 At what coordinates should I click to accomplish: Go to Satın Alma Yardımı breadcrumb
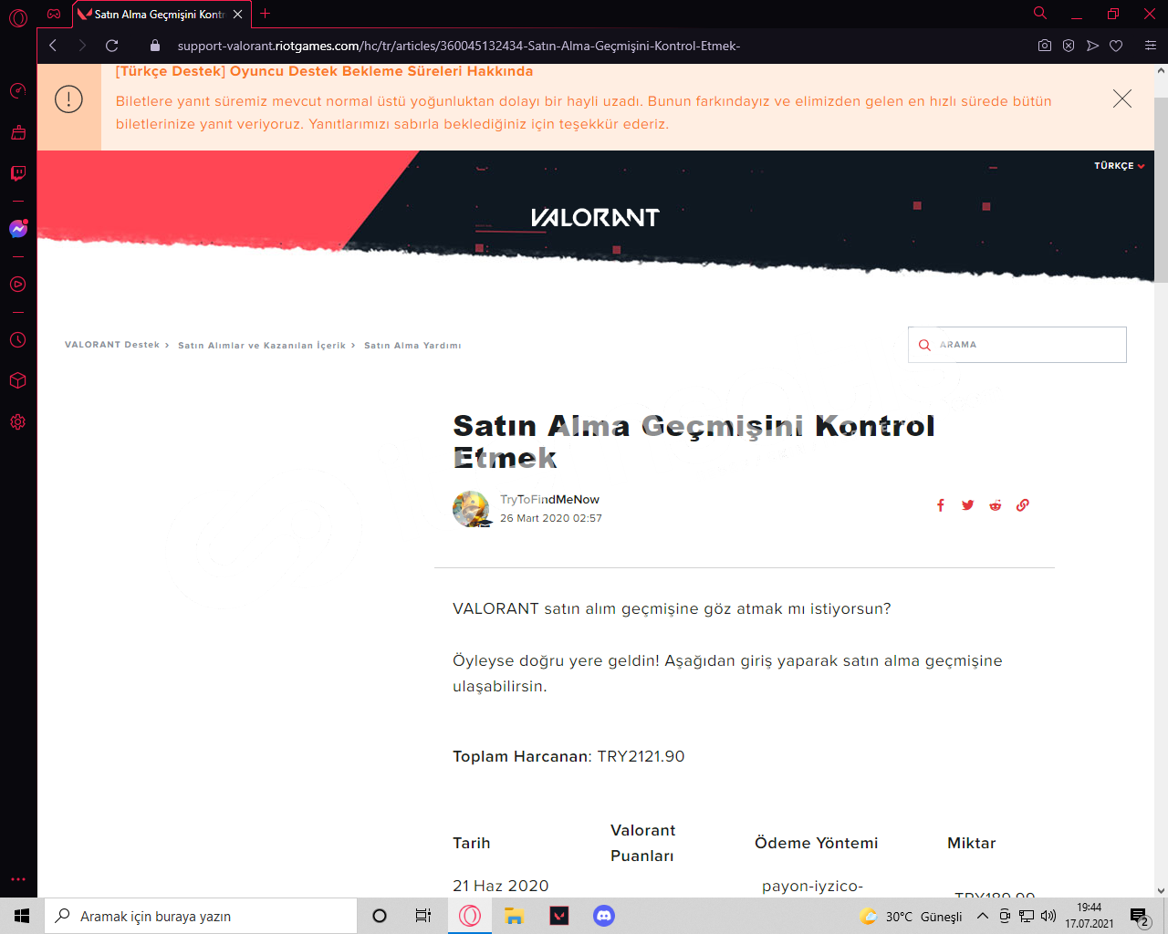point(412,346)
